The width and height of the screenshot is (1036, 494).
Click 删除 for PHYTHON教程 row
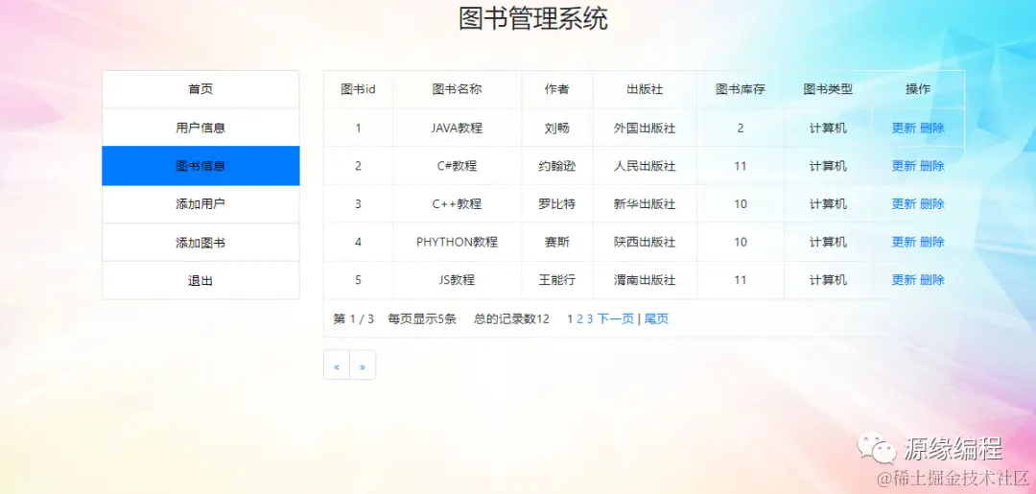932,243
